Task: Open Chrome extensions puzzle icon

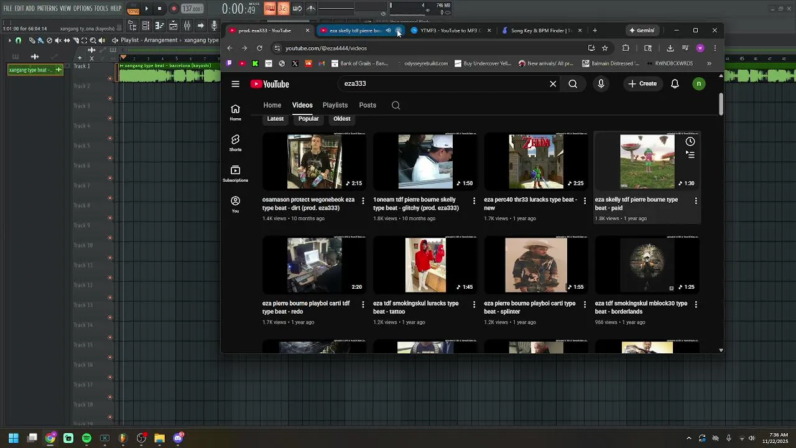Action: (x=626, y=48)
